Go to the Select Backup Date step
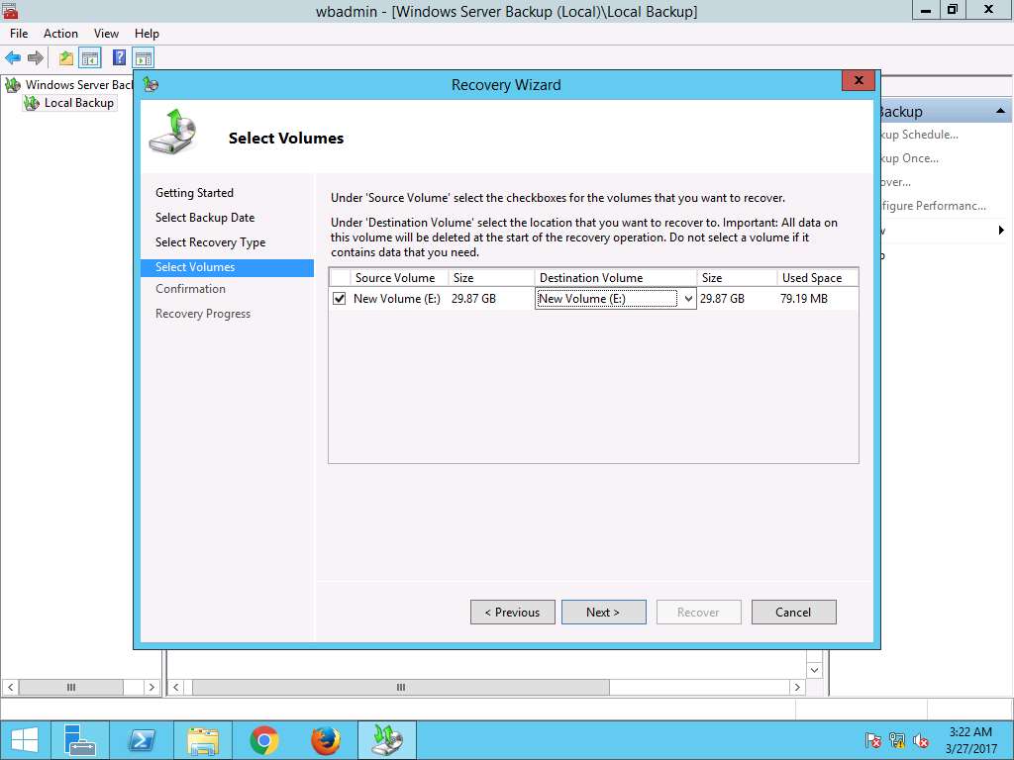The image size is (1014, 760). [x=205, y=217]
